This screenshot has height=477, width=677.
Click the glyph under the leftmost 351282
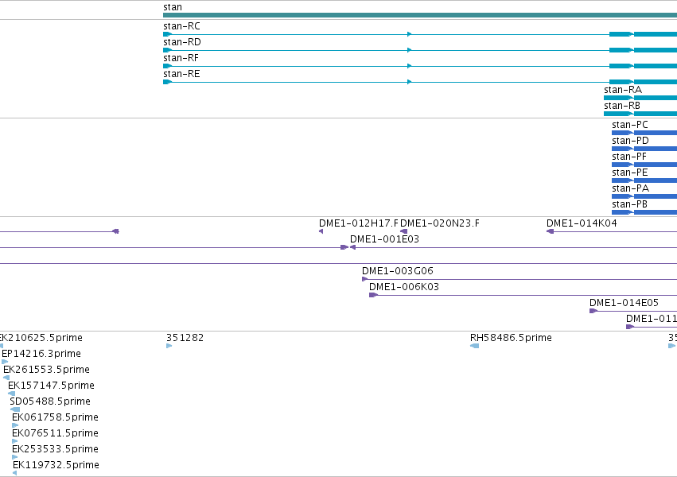click(169, 346)
